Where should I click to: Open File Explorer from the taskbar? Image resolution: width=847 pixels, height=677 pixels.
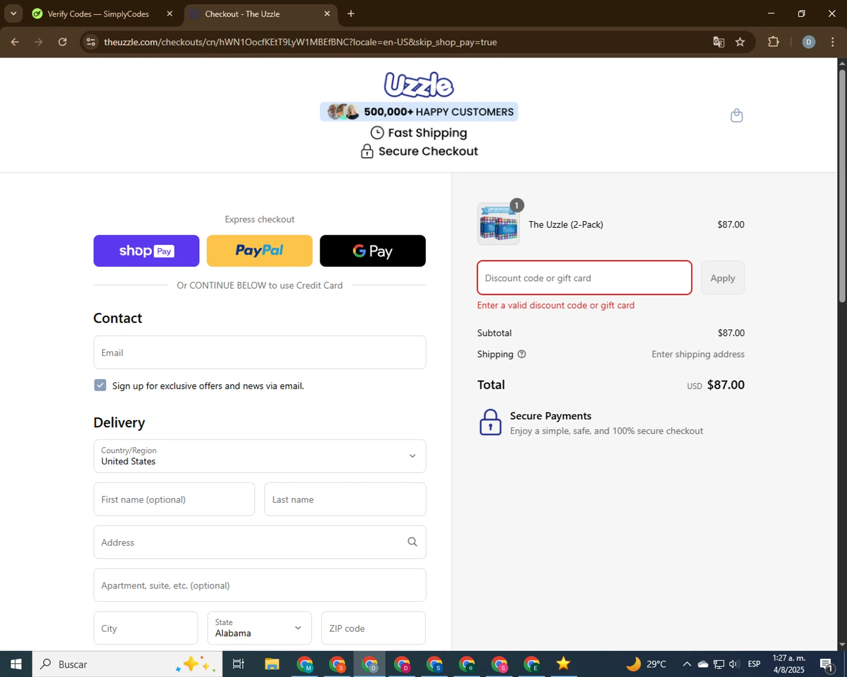[272, 664]
